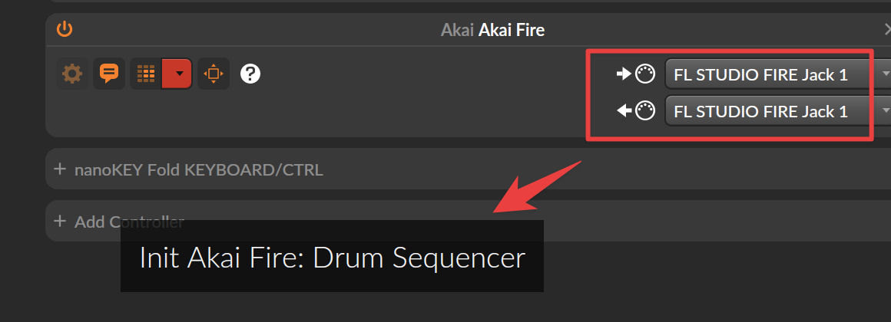Open the MIDI output FL STUDIO FIRE dropdown
The image size is (891, 322).
pos(777,111)
